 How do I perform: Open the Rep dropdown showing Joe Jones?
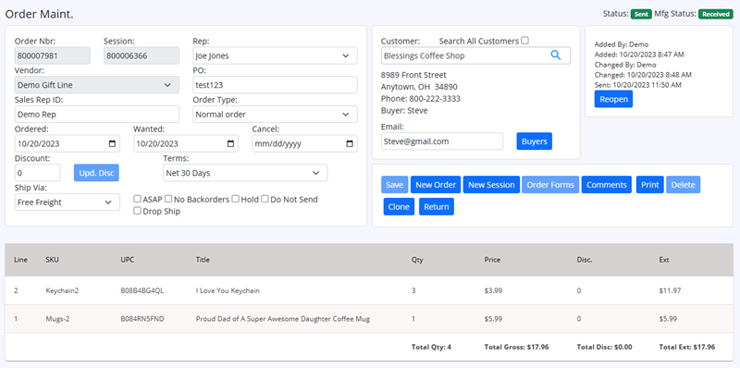275,55
